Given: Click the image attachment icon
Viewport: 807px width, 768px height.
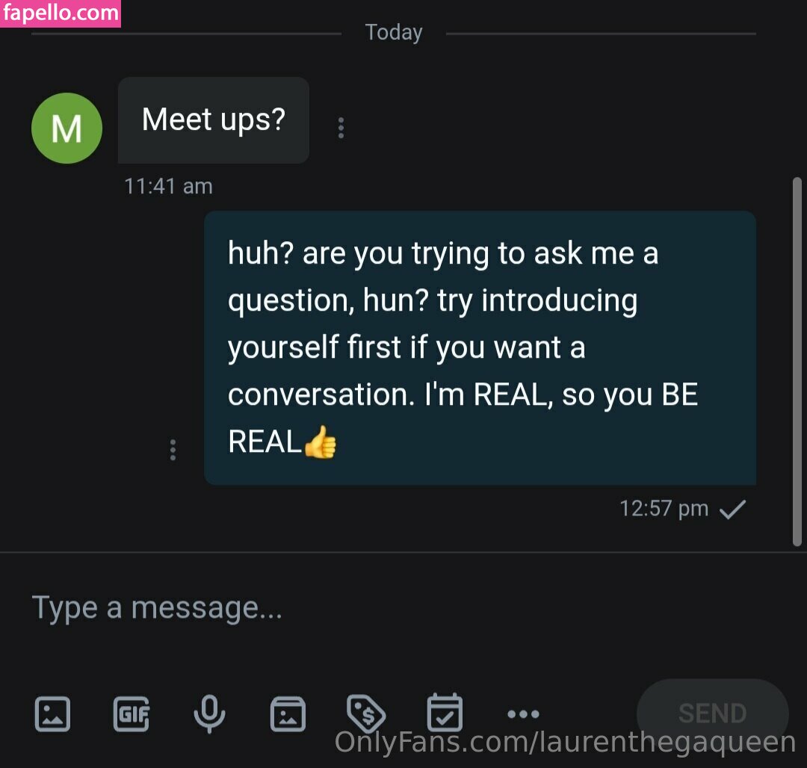Looking at the screenshot, I should tap(53, 713).
